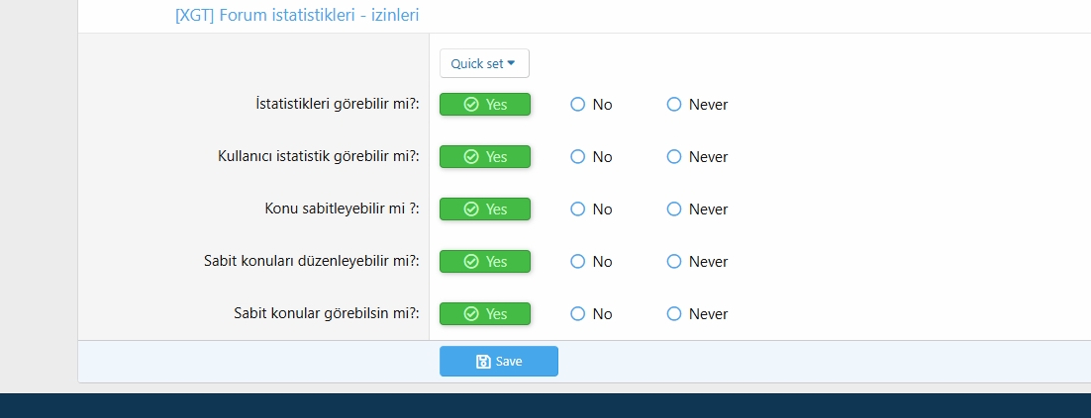1091x418 pixels.
Task: Select Yes for Sabit konular görebilsin mi
Action: (485, 314)
